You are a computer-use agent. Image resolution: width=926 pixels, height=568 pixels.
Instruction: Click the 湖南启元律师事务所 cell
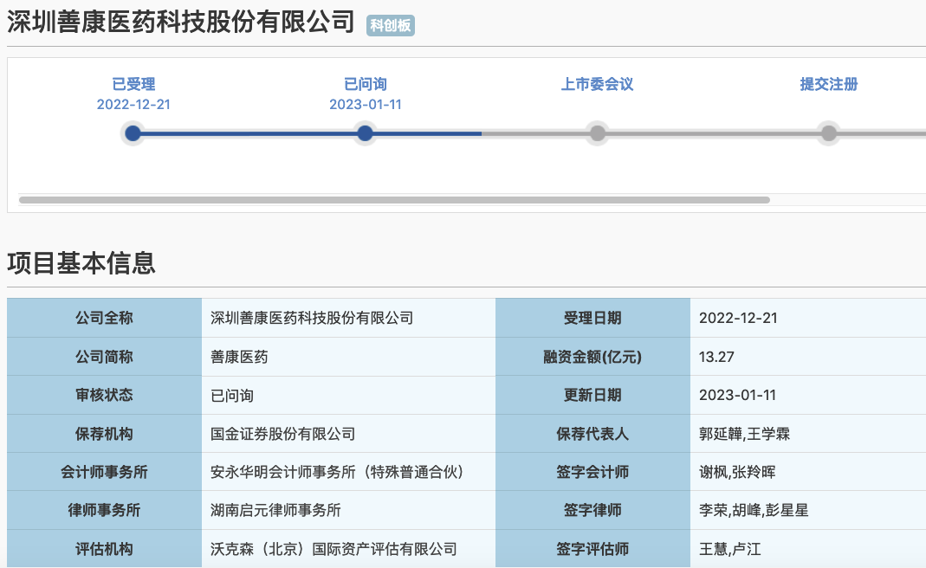[x=275, y=510]
